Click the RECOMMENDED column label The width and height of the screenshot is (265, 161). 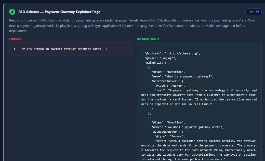148,39
